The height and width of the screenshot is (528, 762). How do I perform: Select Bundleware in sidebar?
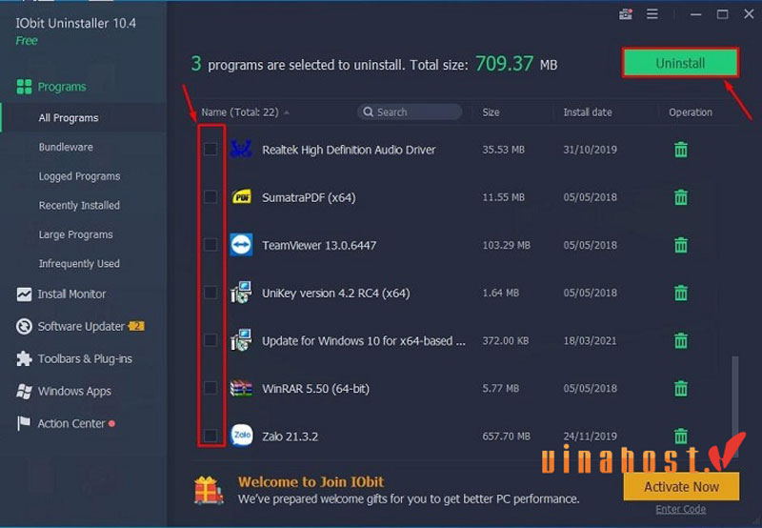coord(66,147)
